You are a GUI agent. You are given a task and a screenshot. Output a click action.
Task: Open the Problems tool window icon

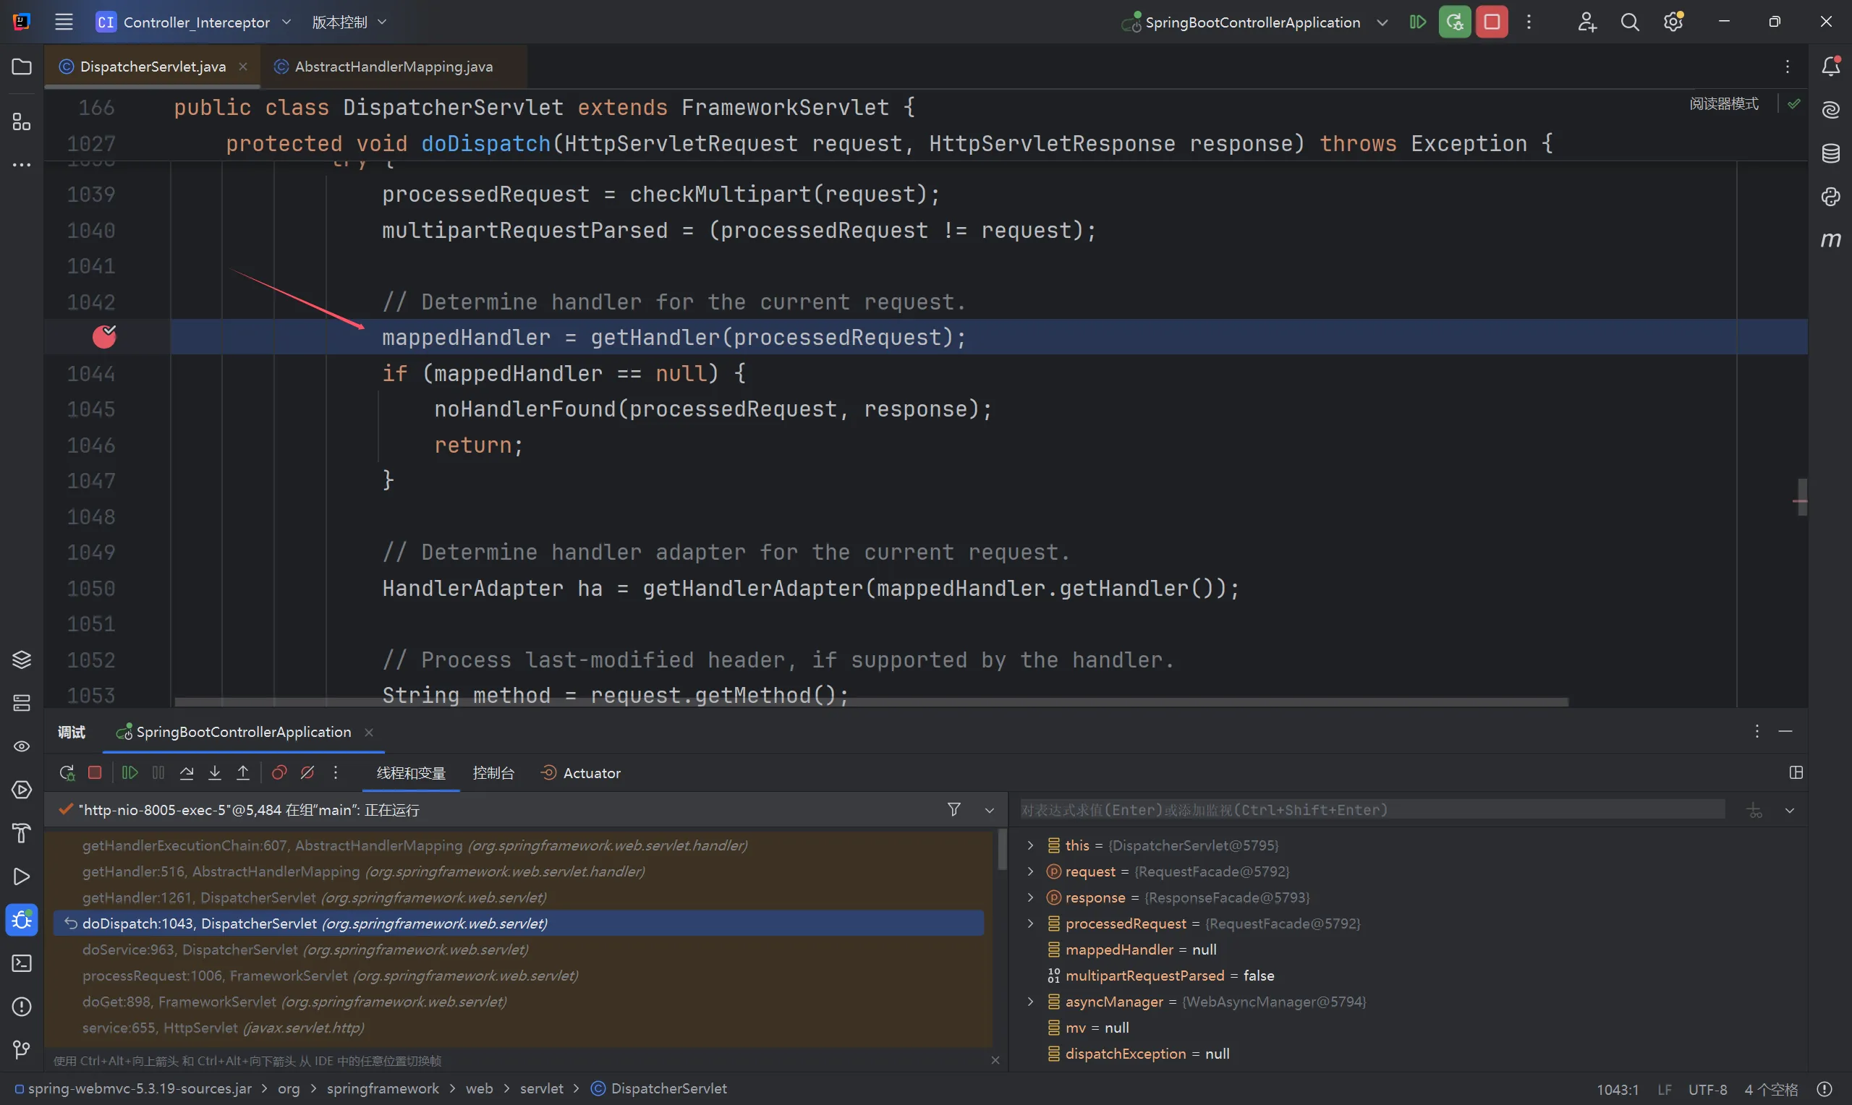pos(22,1006)
